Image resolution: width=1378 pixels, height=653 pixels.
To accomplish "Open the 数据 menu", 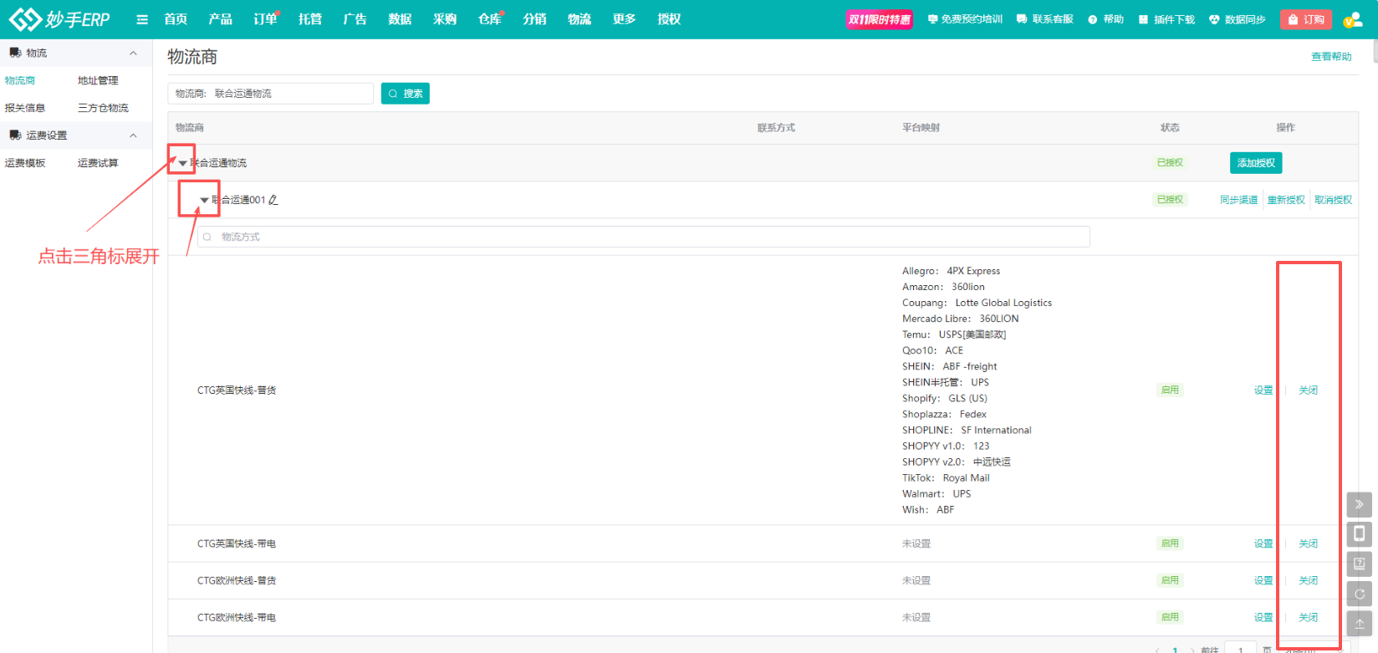I will point(401,19).
